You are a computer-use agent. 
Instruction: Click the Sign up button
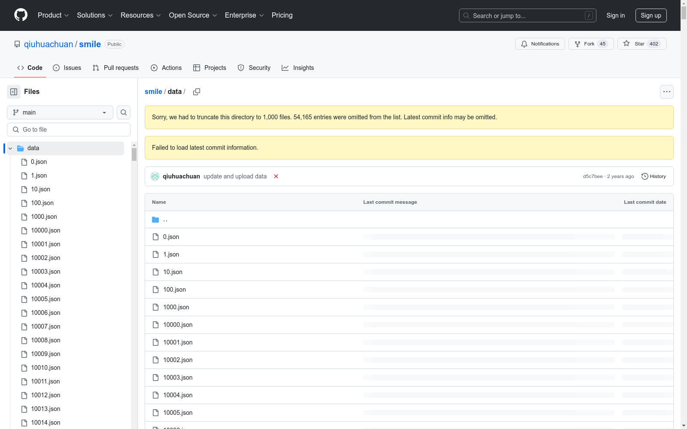(651, 15)
